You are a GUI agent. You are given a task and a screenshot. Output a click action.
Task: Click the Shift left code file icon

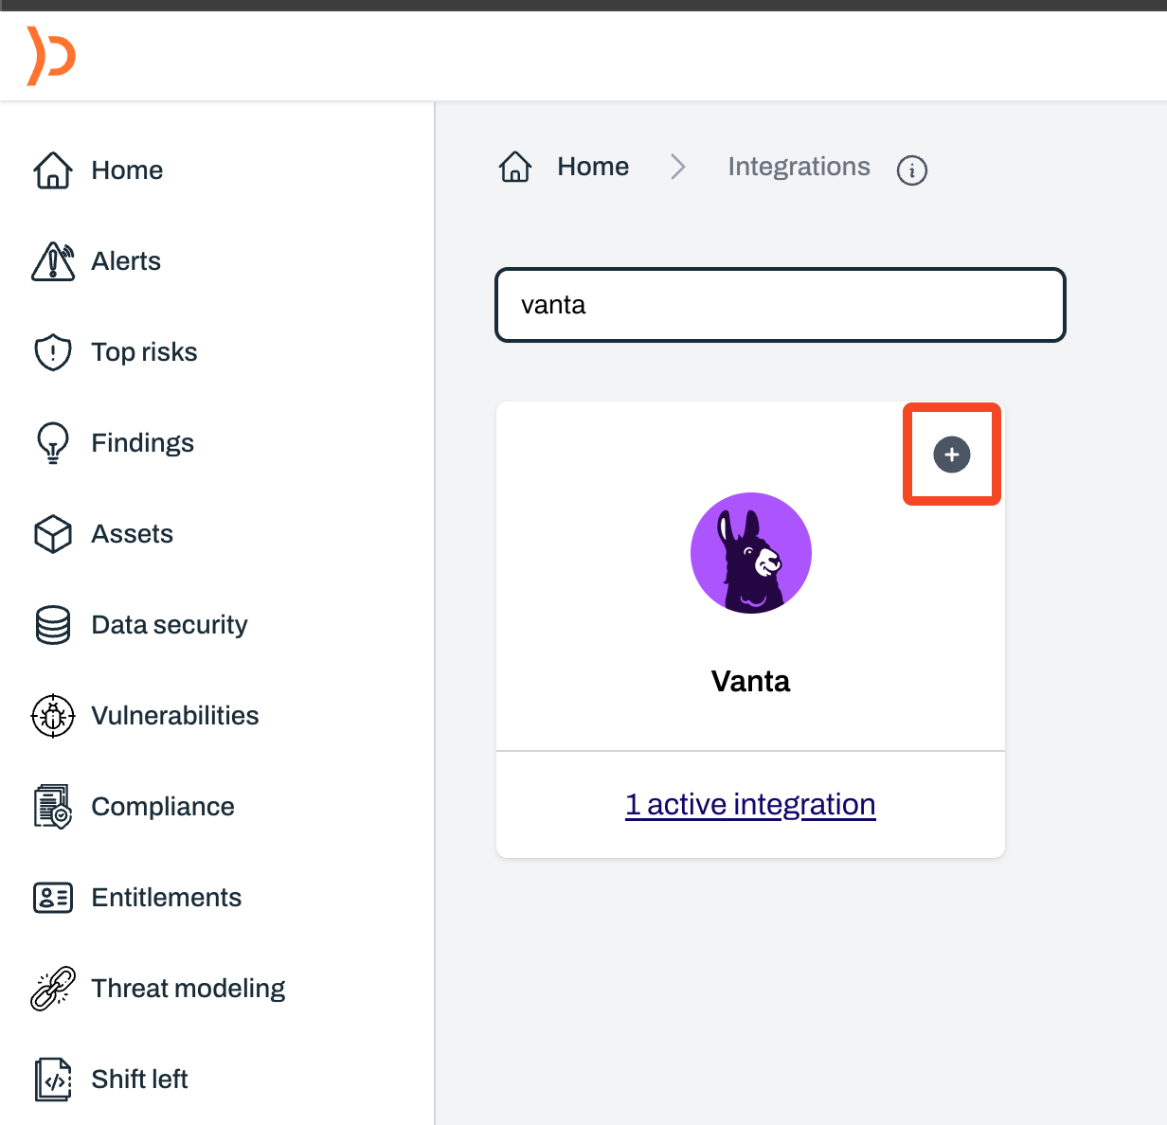(53, 1080)
